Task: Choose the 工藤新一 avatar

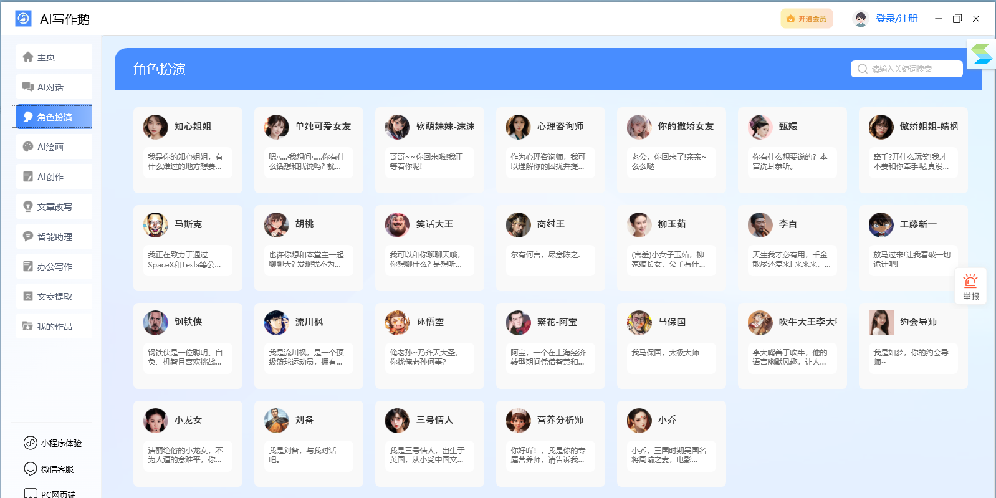Action: pyautogui.click(x=881, y=224)
